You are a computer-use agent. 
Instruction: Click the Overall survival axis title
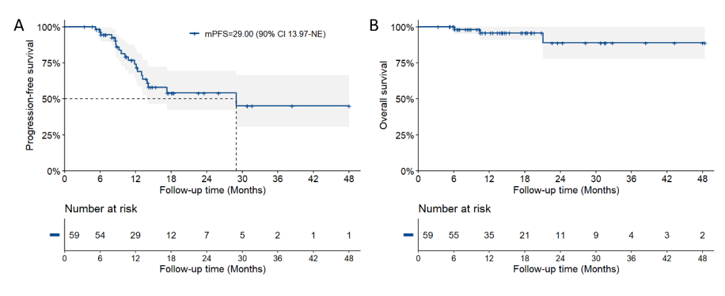pos(385,96)
